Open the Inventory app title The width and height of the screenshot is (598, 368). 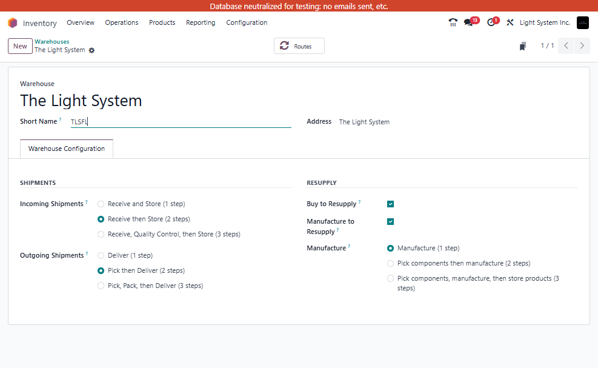pos(39,23)
